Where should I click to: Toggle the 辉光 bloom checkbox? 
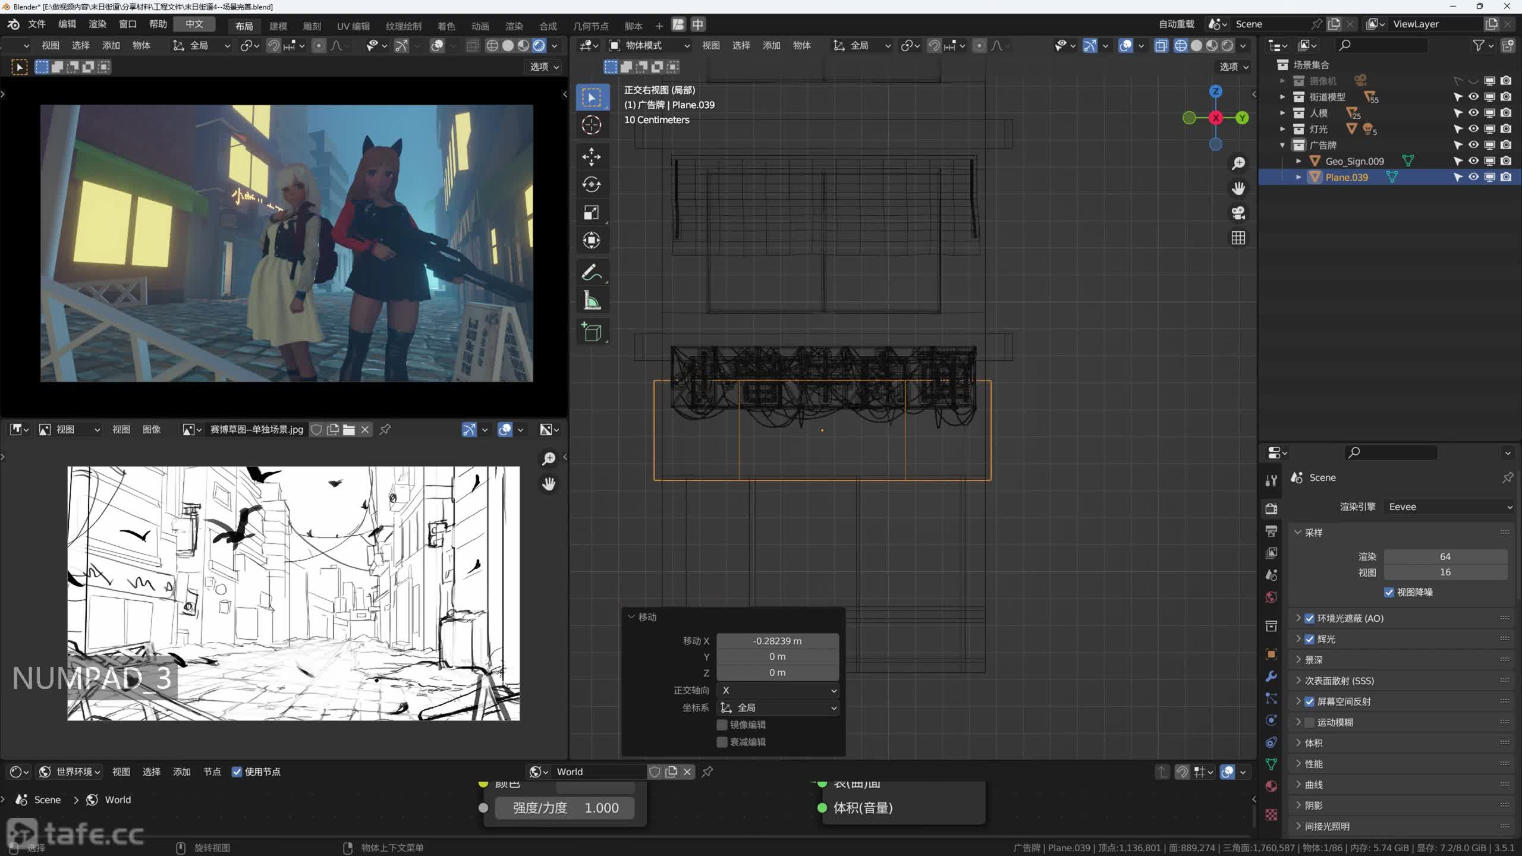pyautogui.click(x=1310, y=639)
